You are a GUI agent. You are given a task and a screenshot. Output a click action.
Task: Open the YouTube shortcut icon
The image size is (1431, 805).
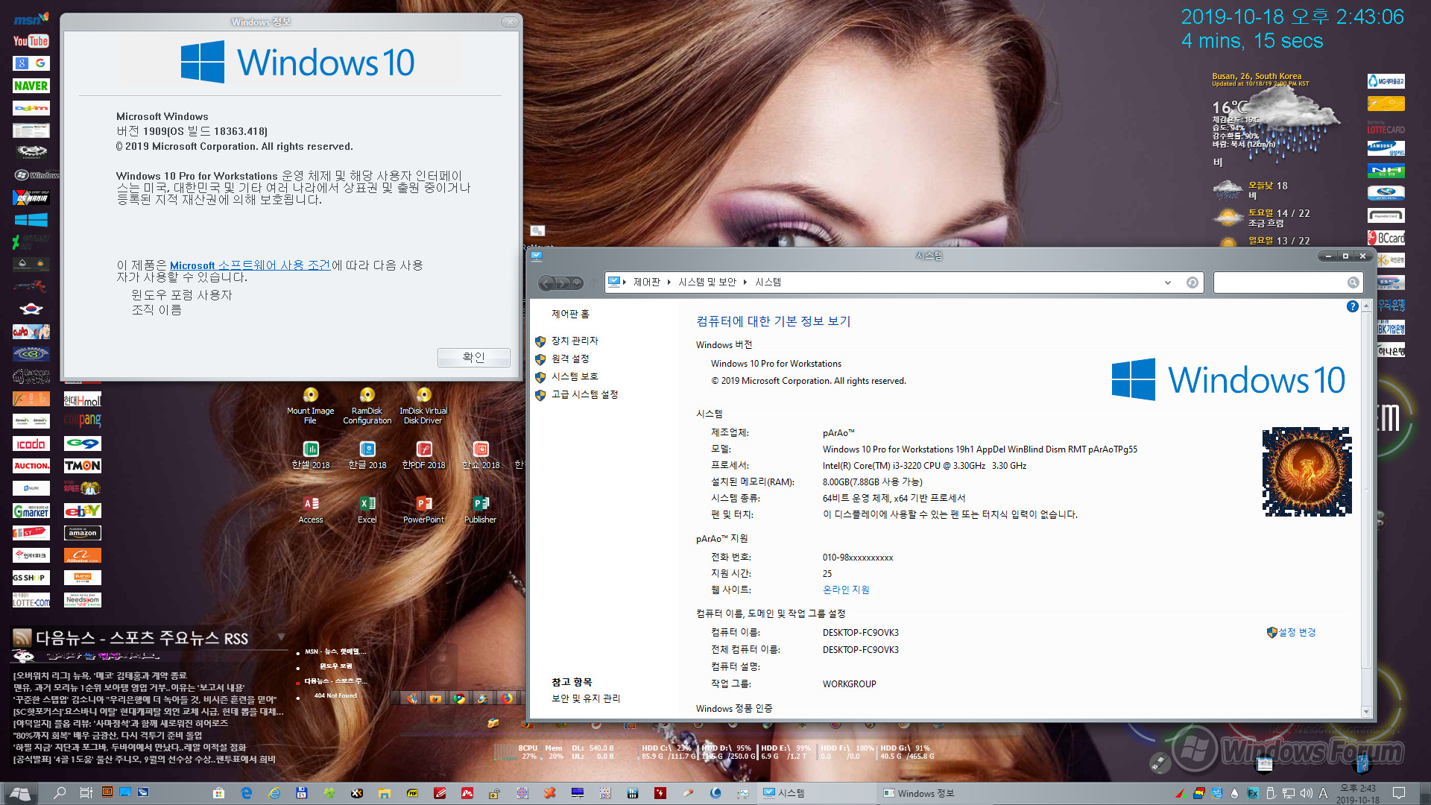(x=31, y=41)
